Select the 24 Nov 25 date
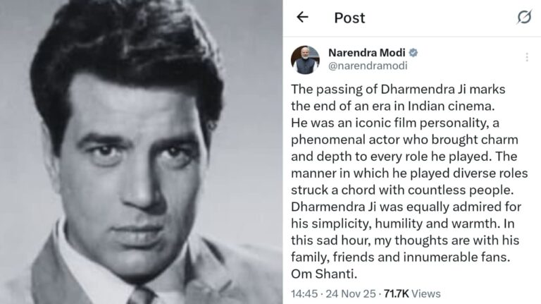The width and height of the screenshot is (541, 304). [x=350, y=293]
